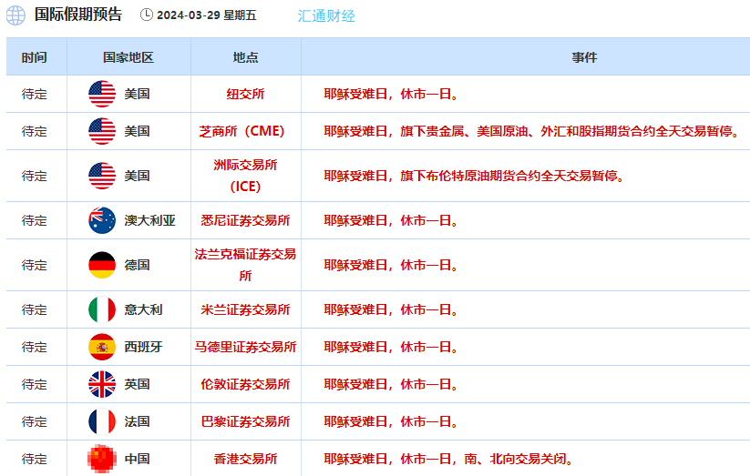Image resolution: width=750 pixels, height=476 pixels.
Task: Click country name 中国
Action: 138,459
